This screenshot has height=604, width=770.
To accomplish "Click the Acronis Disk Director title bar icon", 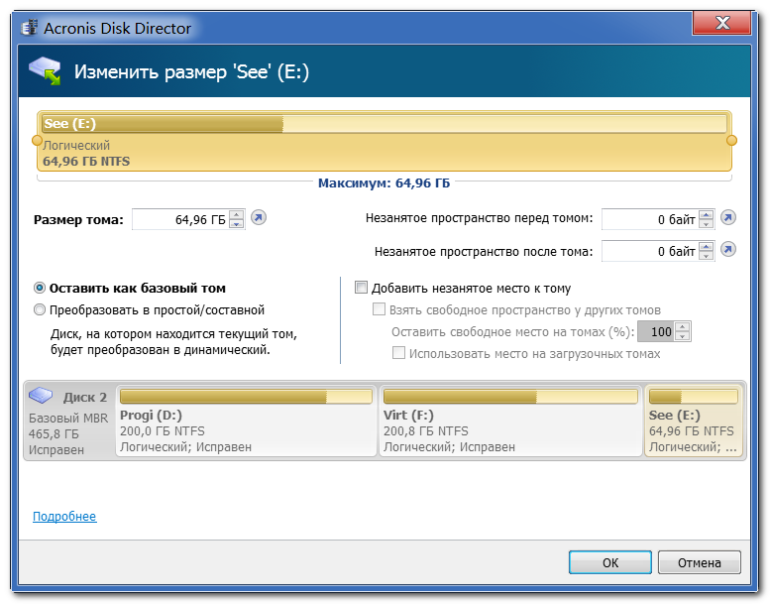I will click(30, 27).
